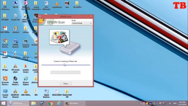Image resolution: width=188 pixels, height=106 pixels.
Task: Open the Windows Start button
Action: coord(3,103)
